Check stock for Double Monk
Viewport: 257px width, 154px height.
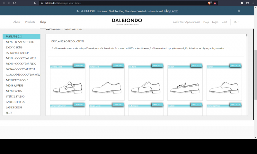[79, 65]
